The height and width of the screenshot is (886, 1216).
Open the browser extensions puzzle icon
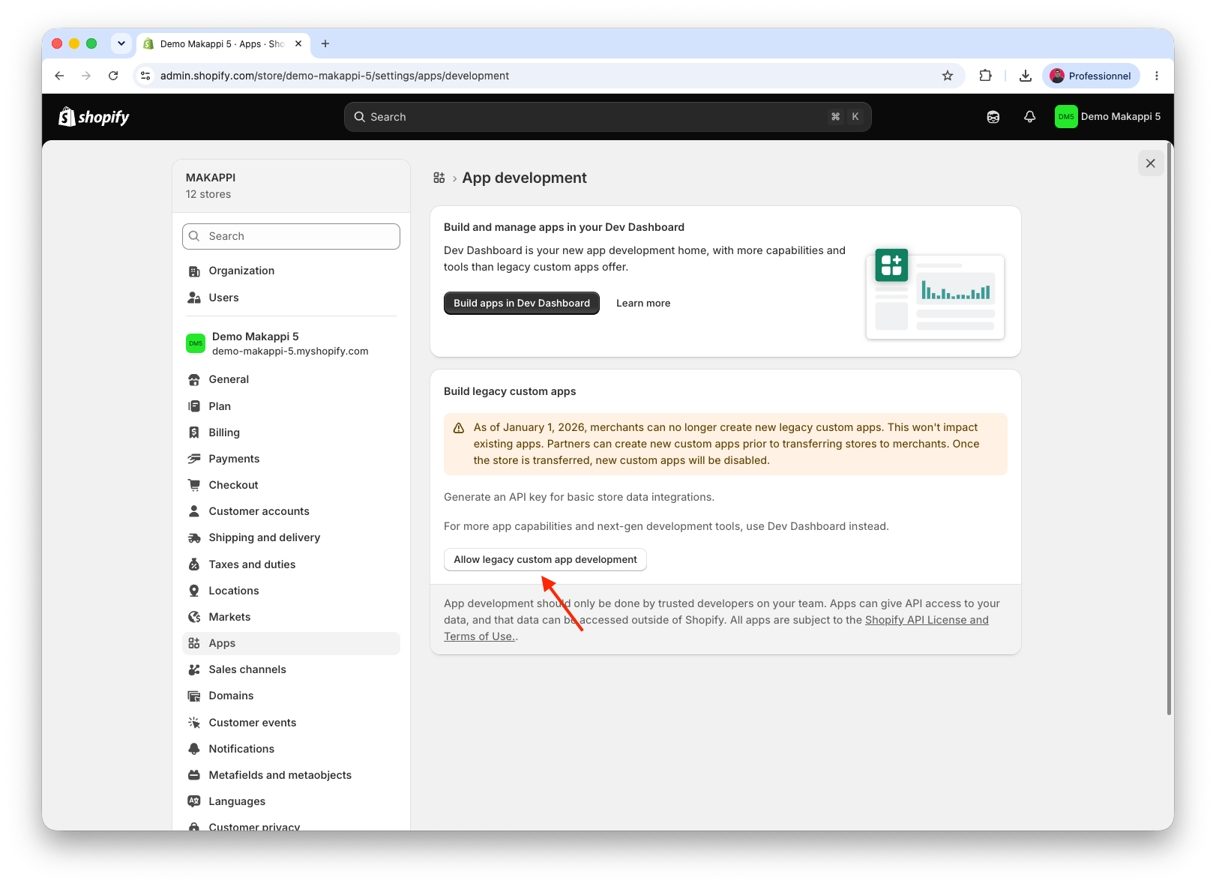pyautogui.click(x=986, y=76)
